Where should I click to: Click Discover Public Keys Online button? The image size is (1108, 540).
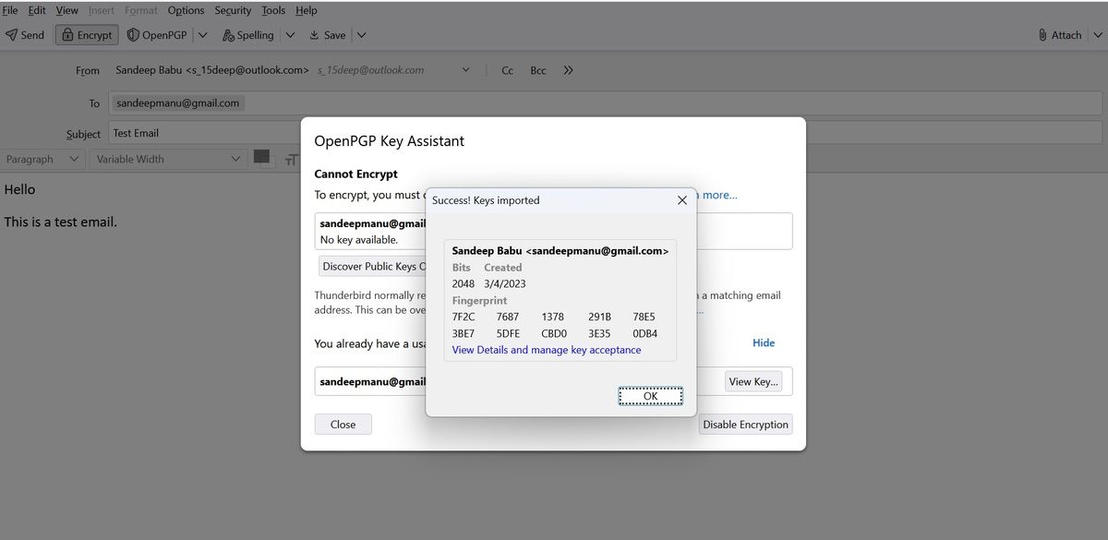(374, 266)
